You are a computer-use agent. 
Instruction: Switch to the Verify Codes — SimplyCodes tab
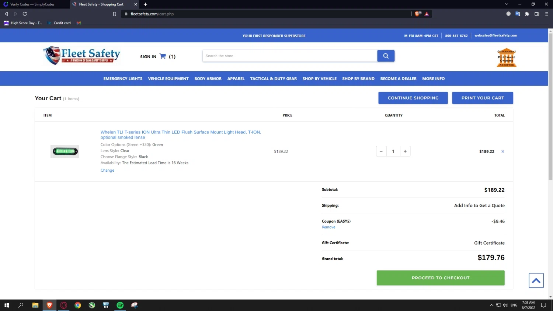32,4
